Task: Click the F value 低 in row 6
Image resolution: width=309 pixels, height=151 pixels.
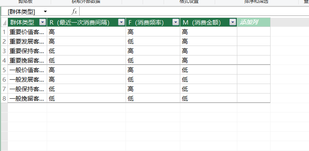Action: click(153, 79)
